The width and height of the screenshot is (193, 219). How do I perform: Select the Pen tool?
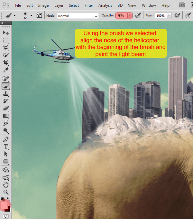[6, 139]
